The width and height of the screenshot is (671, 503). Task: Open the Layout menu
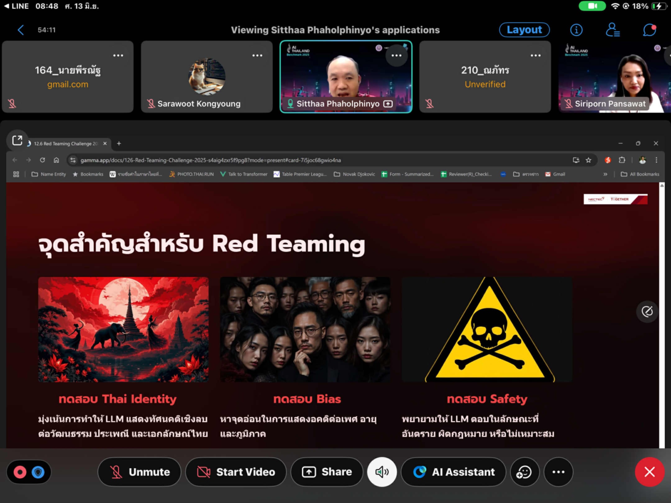pos(524,30)
